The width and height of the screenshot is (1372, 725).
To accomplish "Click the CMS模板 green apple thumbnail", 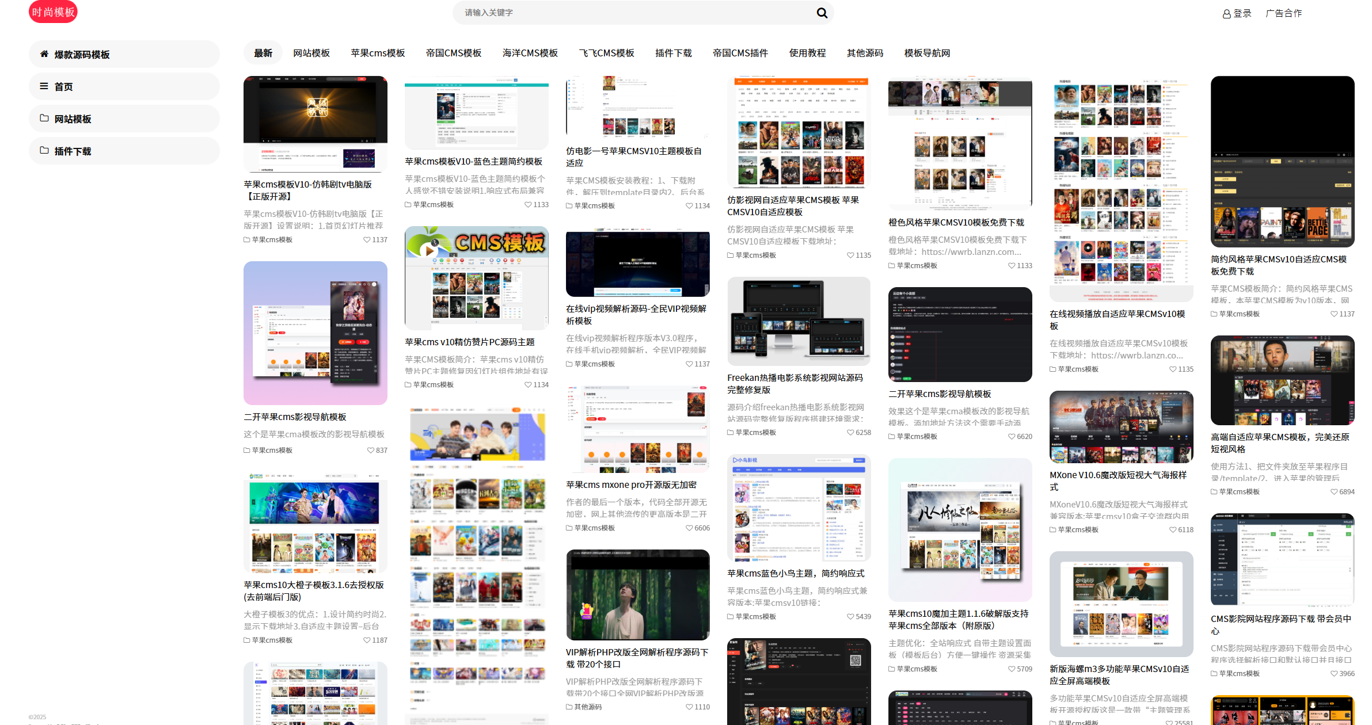I will [477, 278].
